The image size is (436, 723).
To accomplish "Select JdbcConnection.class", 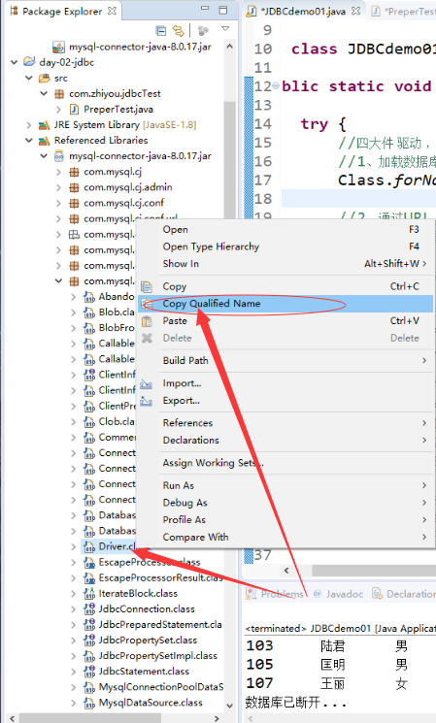I will tap(147, 609).
